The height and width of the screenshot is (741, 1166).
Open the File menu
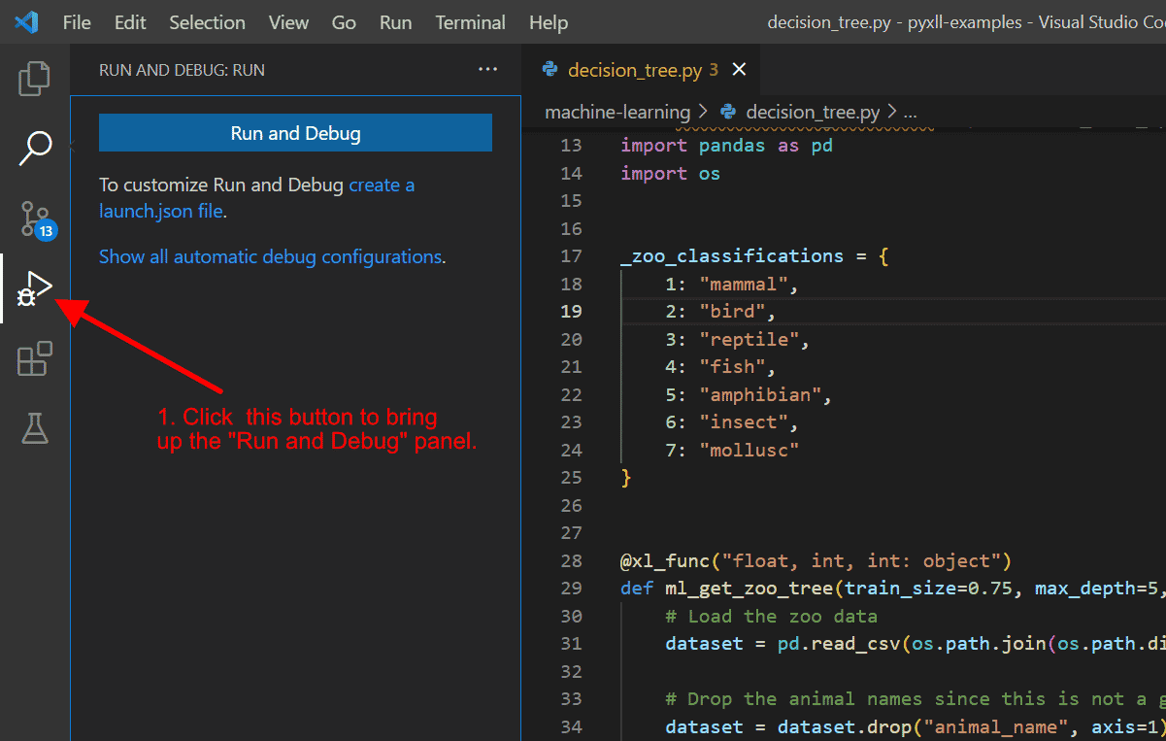pyautogui.click(x=77, y=22)
